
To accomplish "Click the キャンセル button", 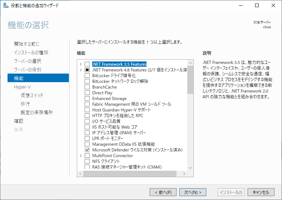I will [x=261, y=192].
